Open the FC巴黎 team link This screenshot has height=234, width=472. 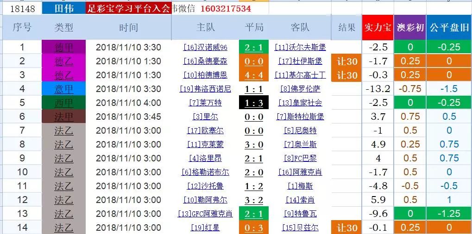point(300,158)
